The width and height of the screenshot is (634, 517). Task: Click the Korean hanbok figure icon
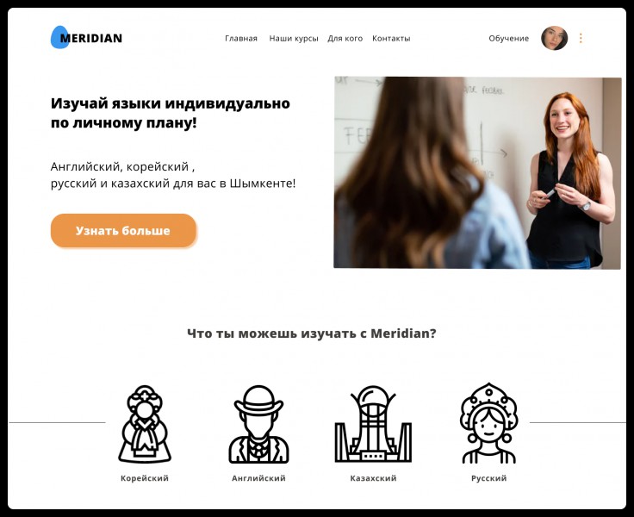click(145, 424)
